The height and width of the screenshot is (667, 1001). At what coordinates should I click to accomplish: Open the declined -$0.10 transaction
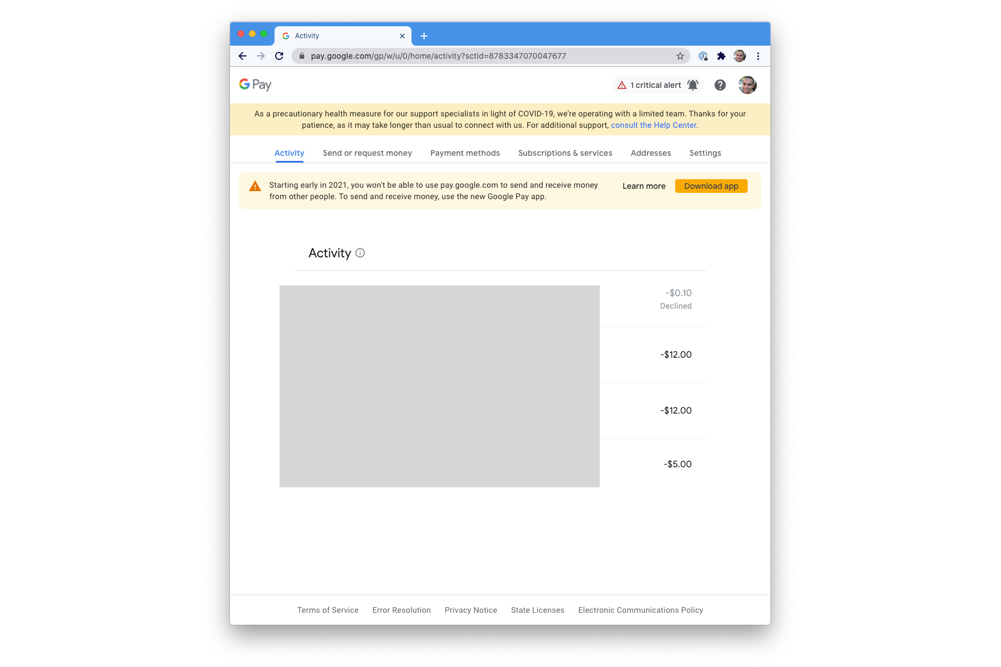[493, 299]
